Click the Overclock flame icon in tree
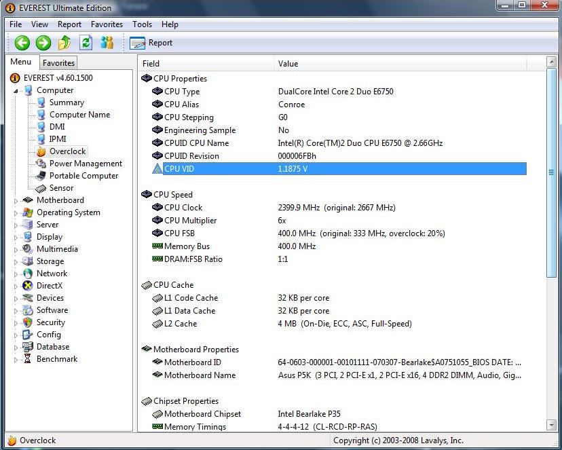The height and width of the screenshot is (450, 562). pos(41,151)
